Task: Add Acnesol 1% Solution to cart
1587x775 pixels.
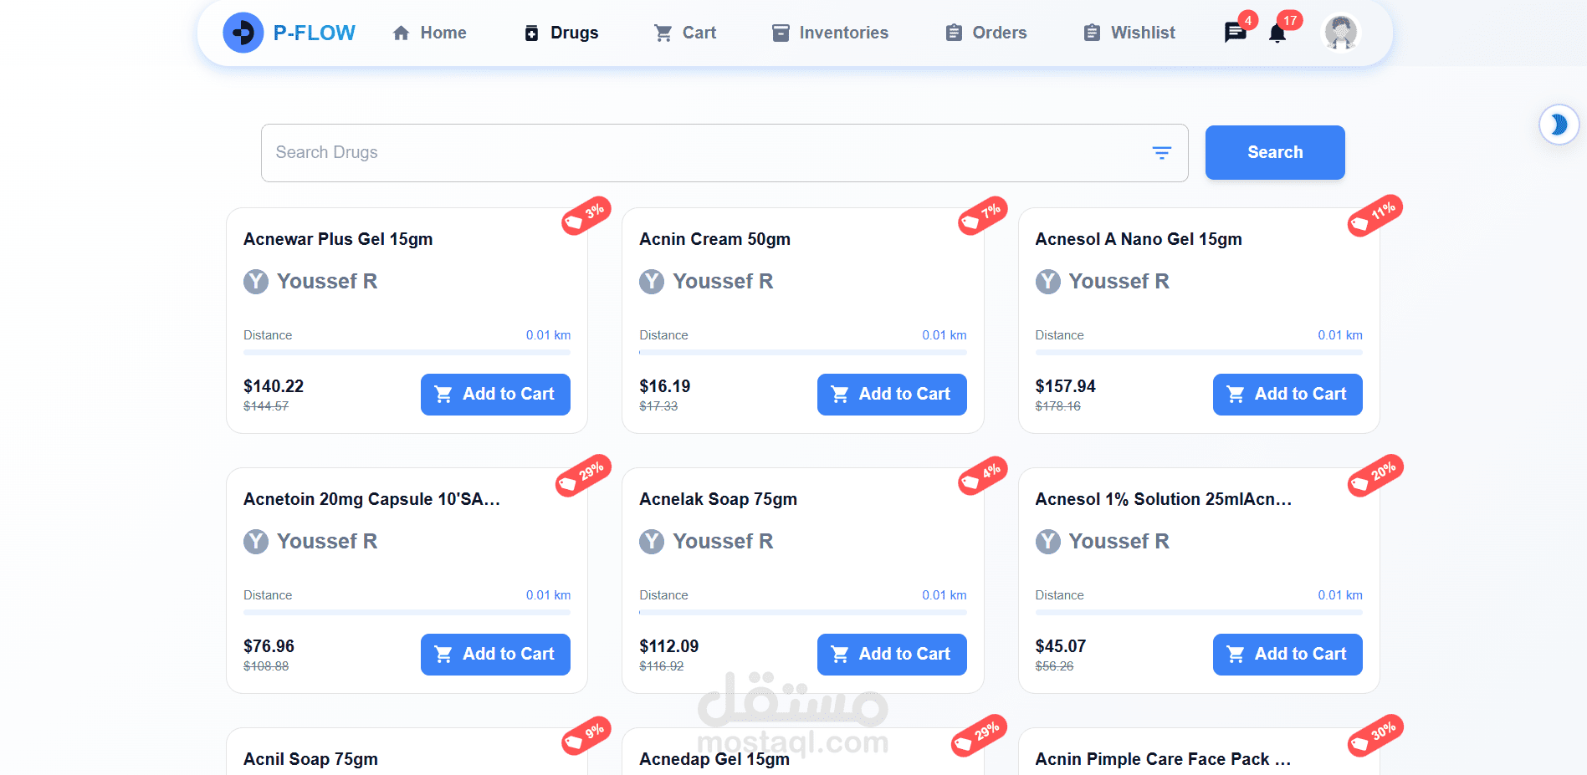Action: 1288,655
